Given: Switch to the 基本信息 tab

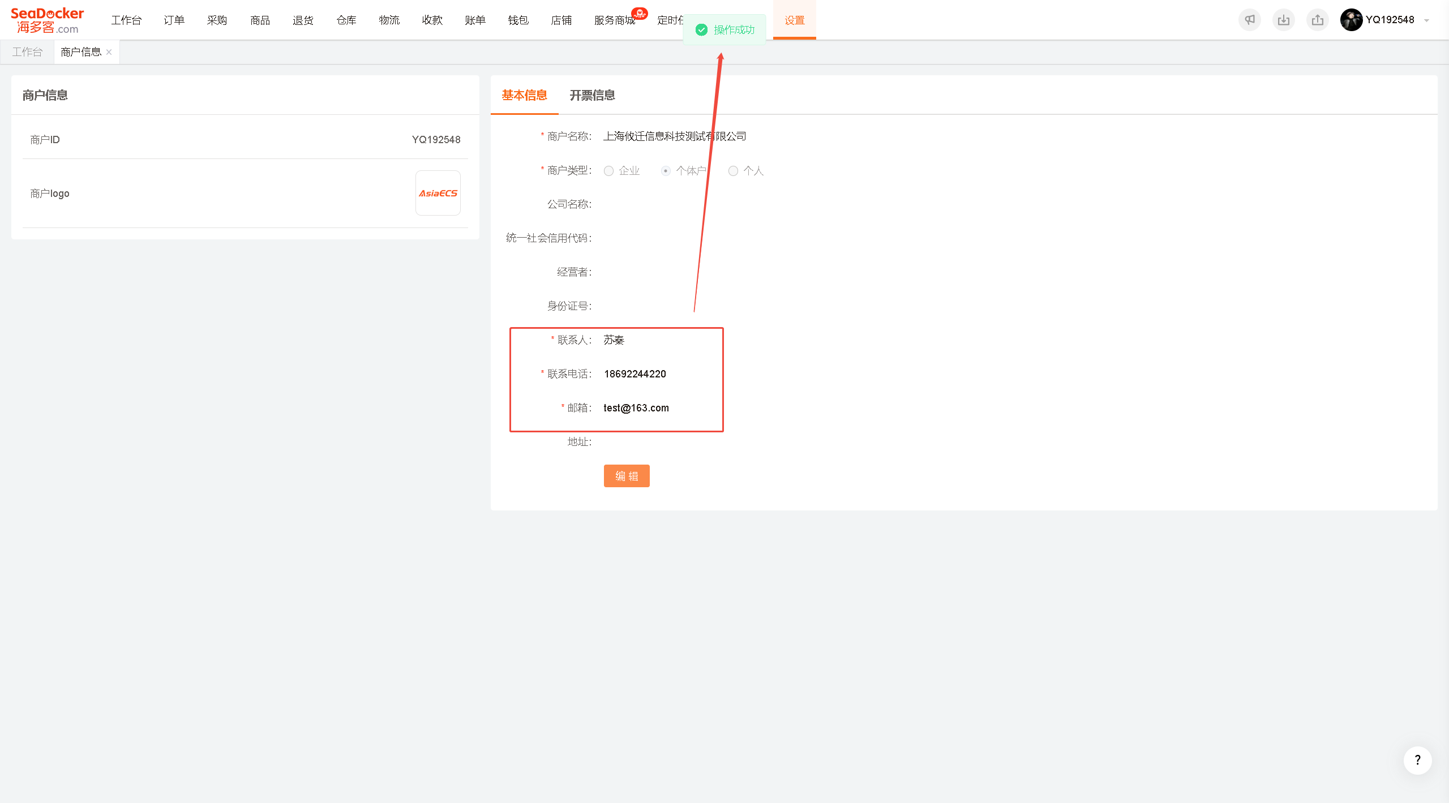Looking at the screenshot, I should (524, 95).
